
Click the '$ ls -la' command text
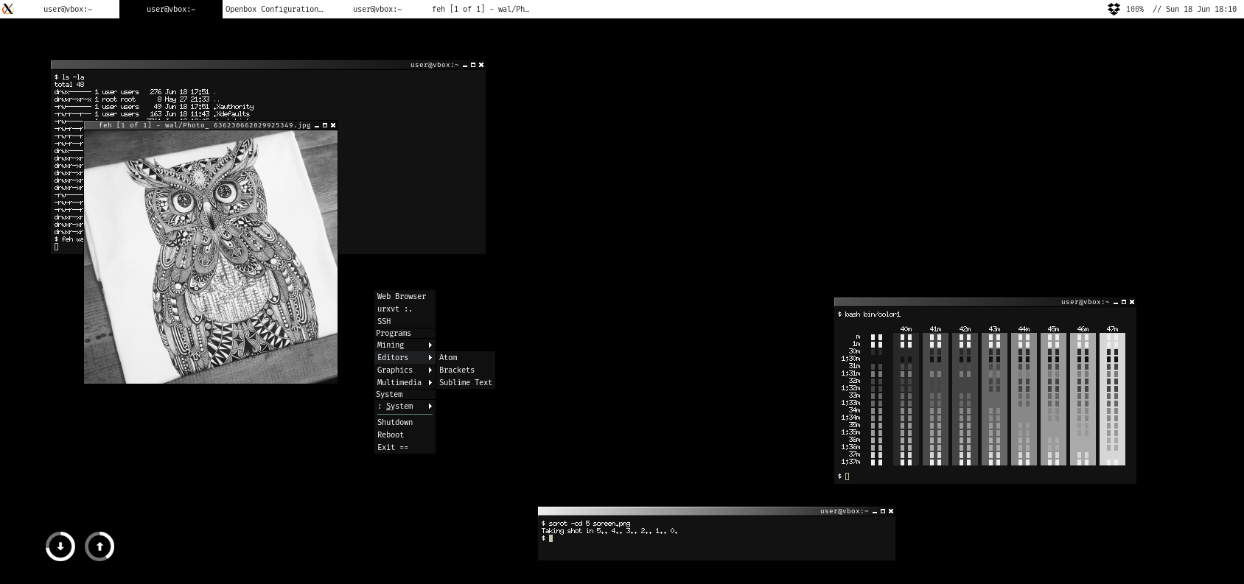tap(69, 77)
